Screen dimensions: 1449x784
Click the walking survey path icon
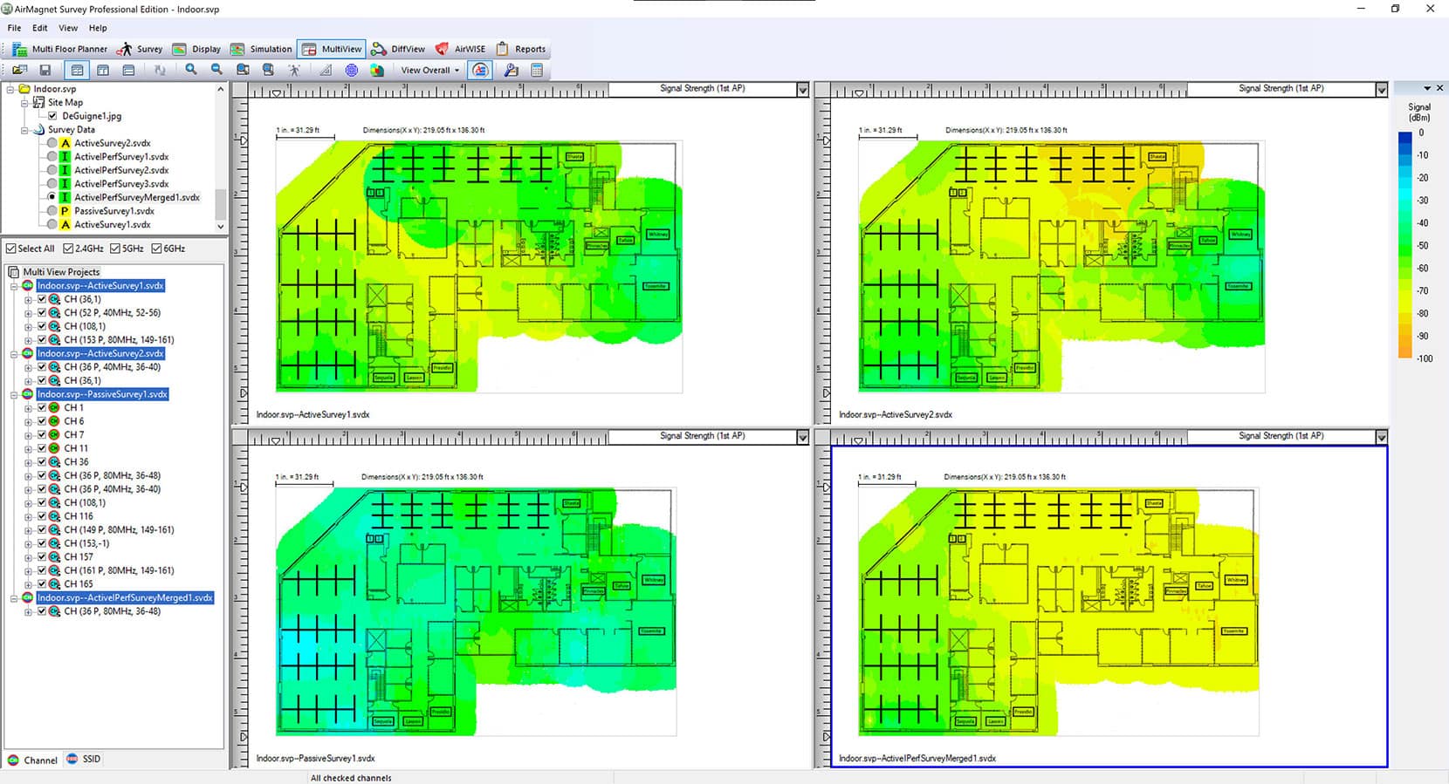pos(294,70)
